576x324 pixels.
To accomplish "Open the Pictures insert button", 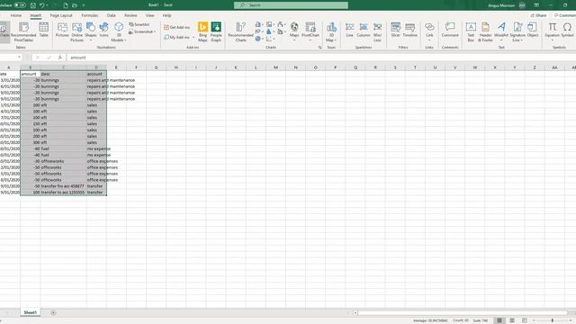I will coord(62,30).
